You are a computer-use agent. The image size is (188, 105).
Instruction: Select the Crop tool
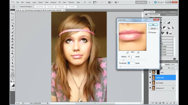pyautogui.click(x=13, y=26)
